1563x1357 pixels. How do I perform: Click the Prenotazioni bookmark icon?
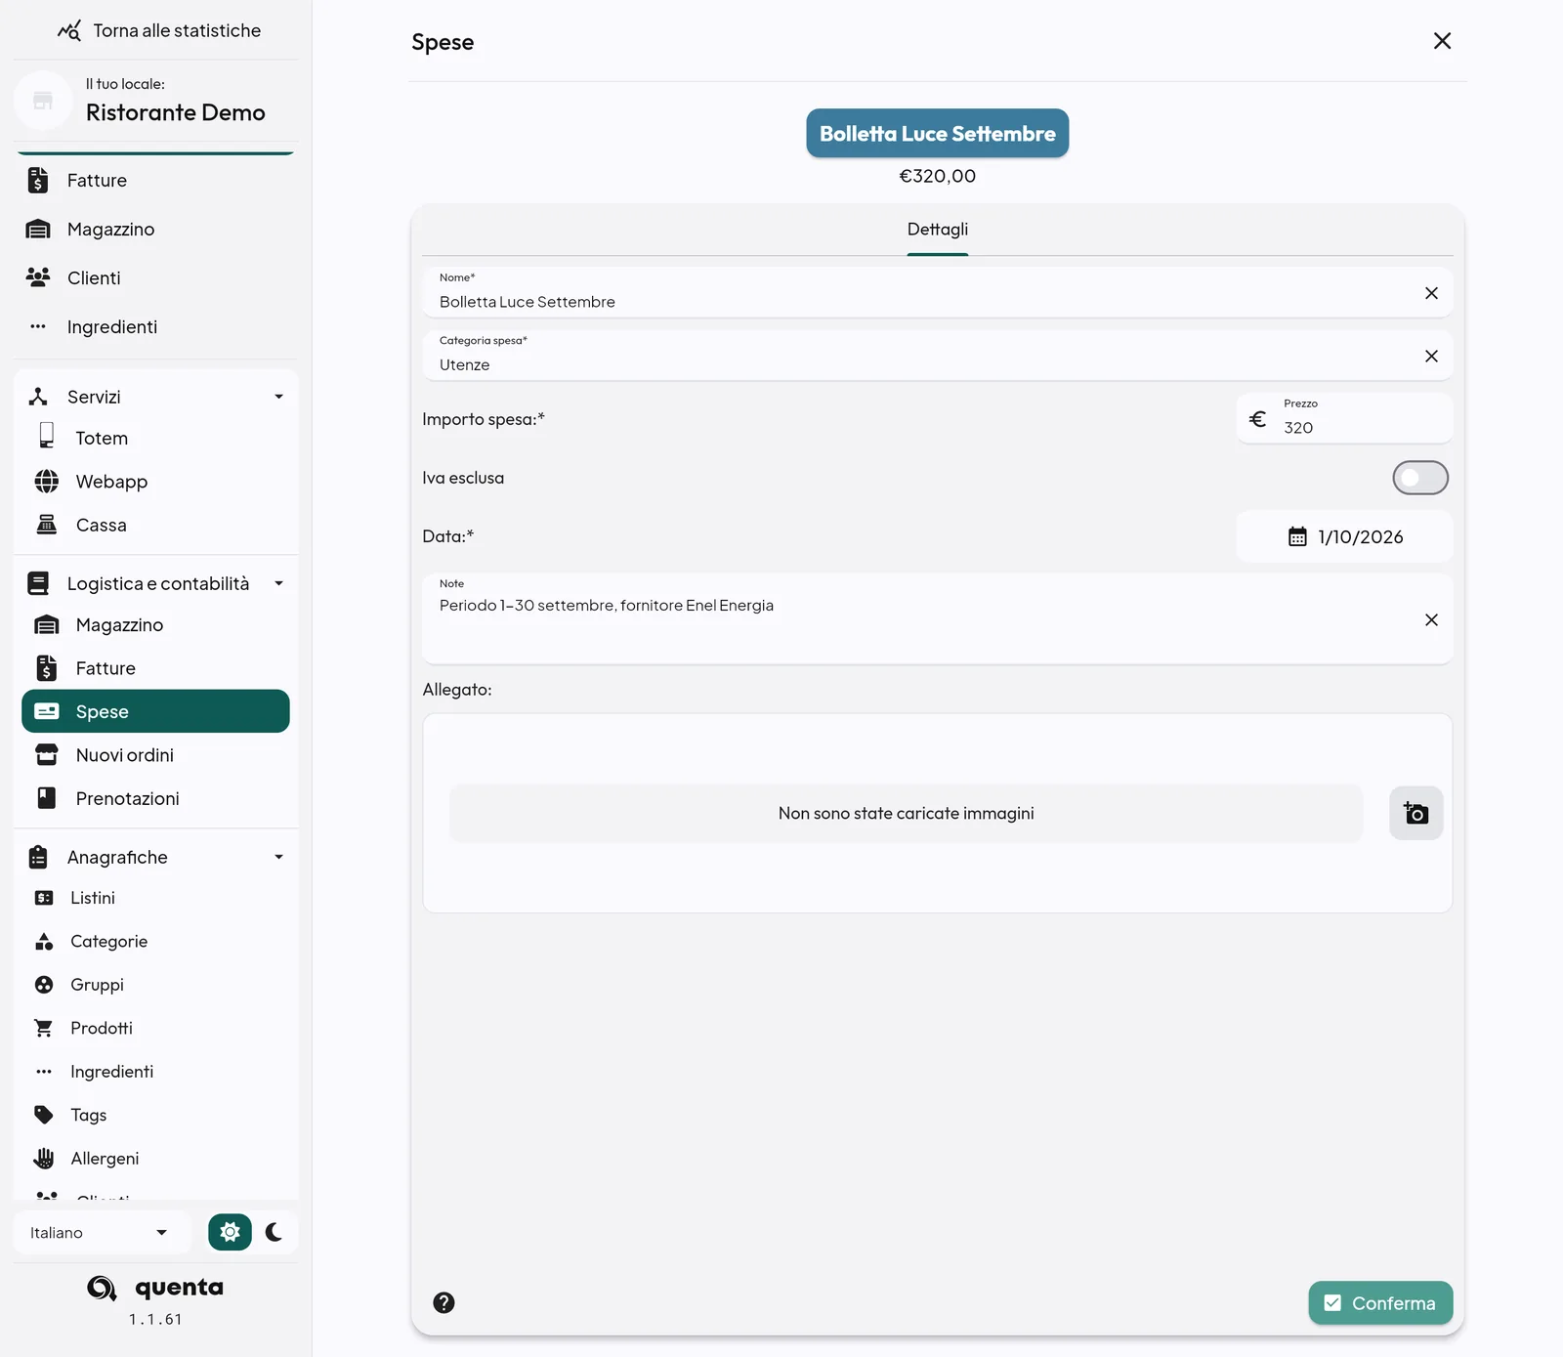click(x=46, y=798)
